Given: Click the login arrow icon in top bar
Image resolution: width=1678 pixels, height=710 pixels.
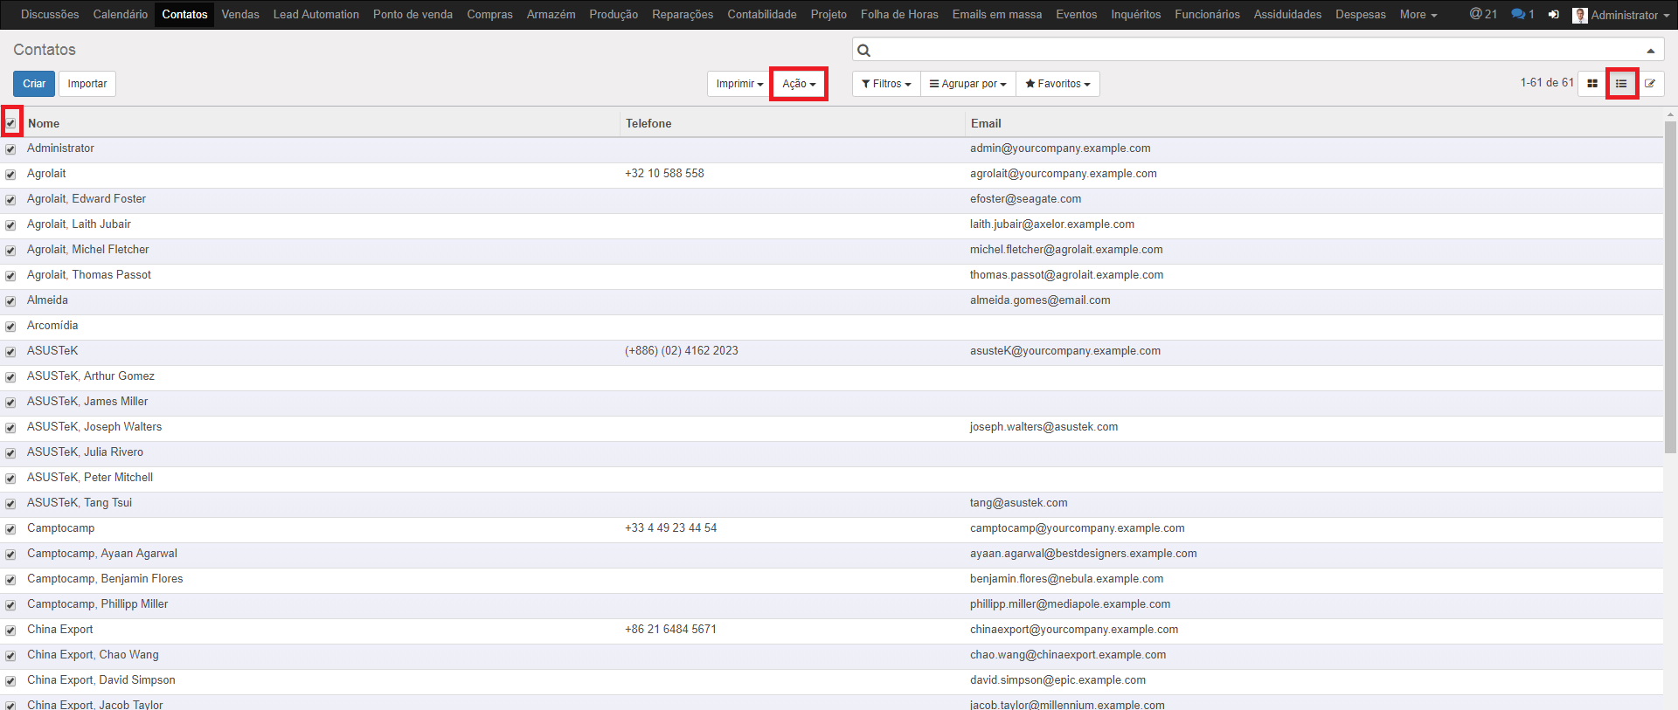Looking at the screenshot, I should point(1553,15).
